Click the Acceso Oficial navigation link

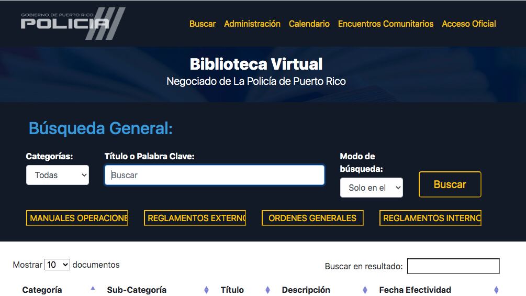tap(469, 24)
